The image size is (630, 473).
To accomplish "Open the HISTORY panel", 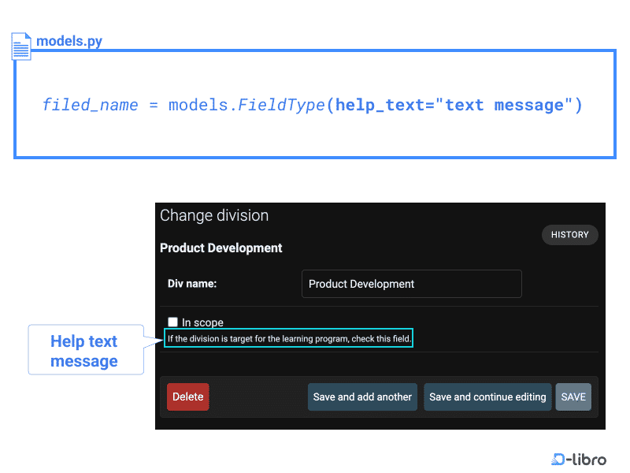I will pos(569,234).
